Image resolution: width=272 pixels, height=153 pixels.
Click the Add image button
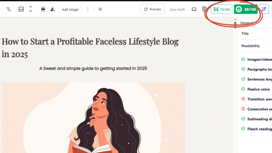click(x=70, y=10)
